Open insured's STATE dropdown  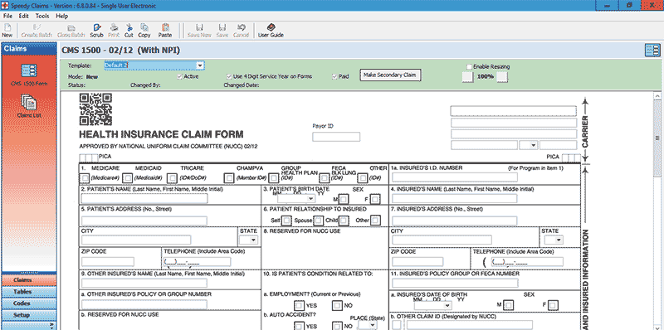click(559, 240)
